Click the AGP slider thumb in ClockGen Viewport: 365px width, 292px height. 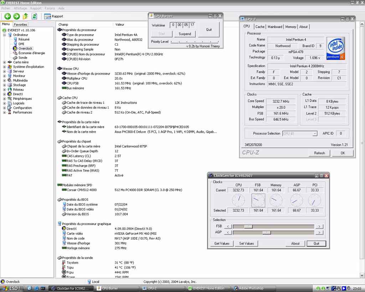click(x=267, y=232)
